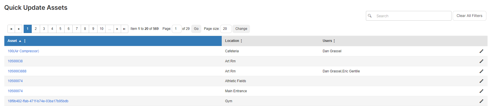Open the Asset column options menu

pyautogui.click(x=25, y=41)
